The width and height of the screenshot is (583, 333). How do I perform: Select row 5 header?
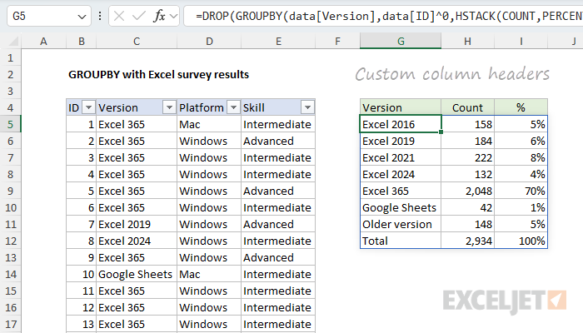(x=10, y=124)
